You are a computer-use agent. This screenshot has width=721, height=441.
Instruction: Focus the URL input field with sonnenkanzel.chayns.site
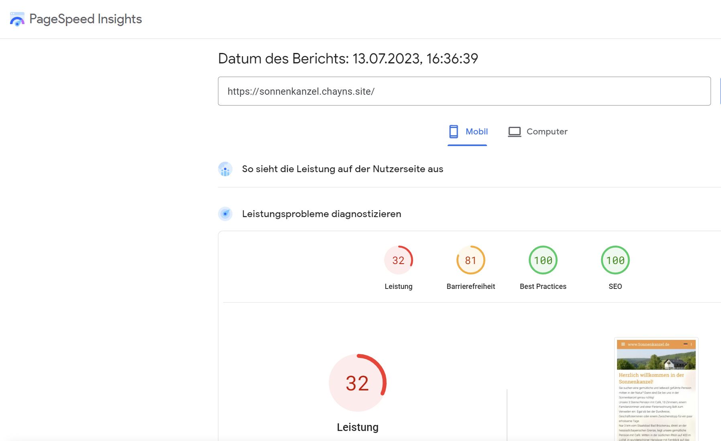(x=464, y=91)
